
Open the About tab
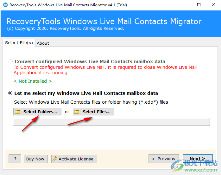coord(43,43)
